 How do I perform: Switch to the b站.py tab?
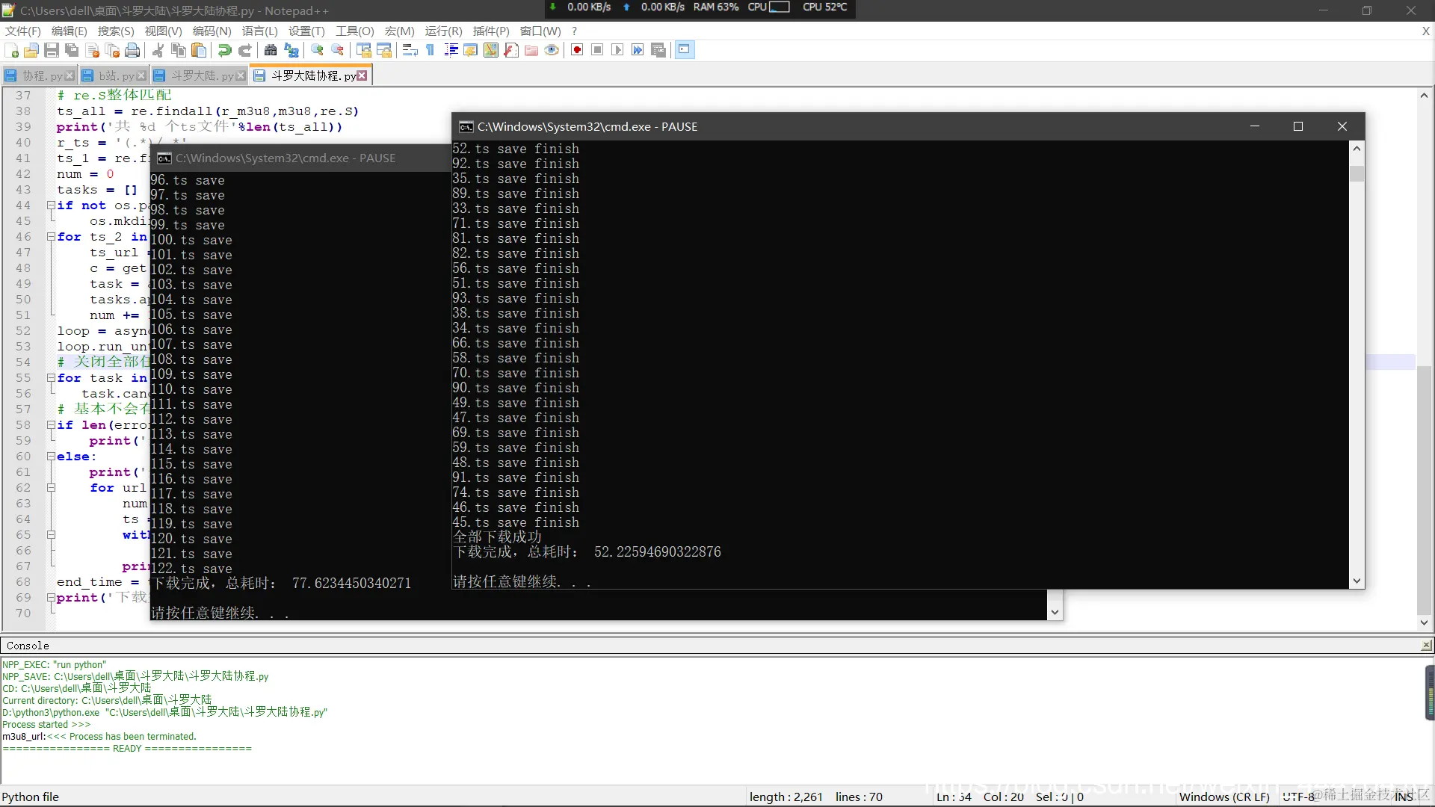[117, 75]
